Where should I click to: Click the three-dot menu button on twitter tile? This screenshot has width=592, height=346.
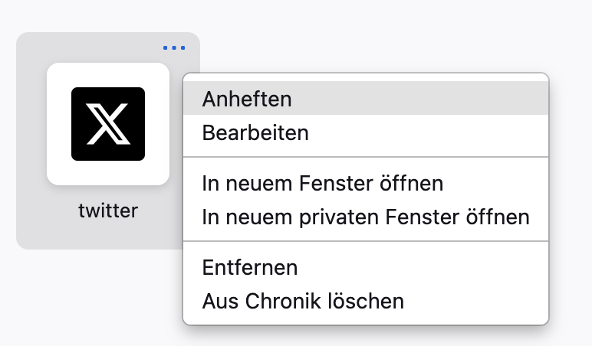[x=174, y=47]
